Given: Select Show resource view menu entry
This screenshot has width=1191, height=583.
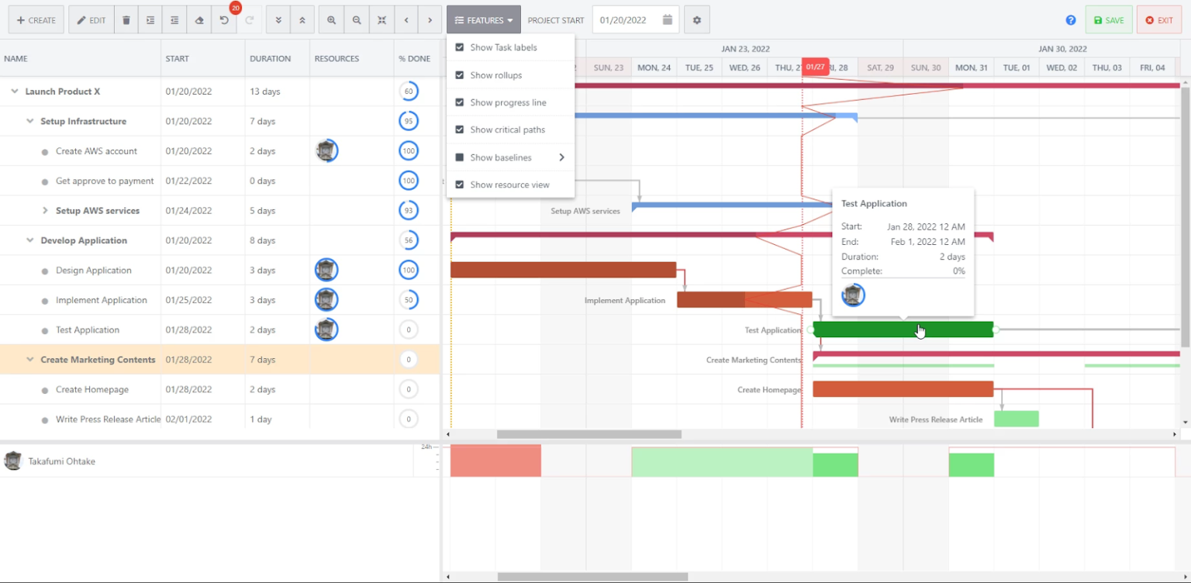Looking at the screenshot, I should pos(510,185).
